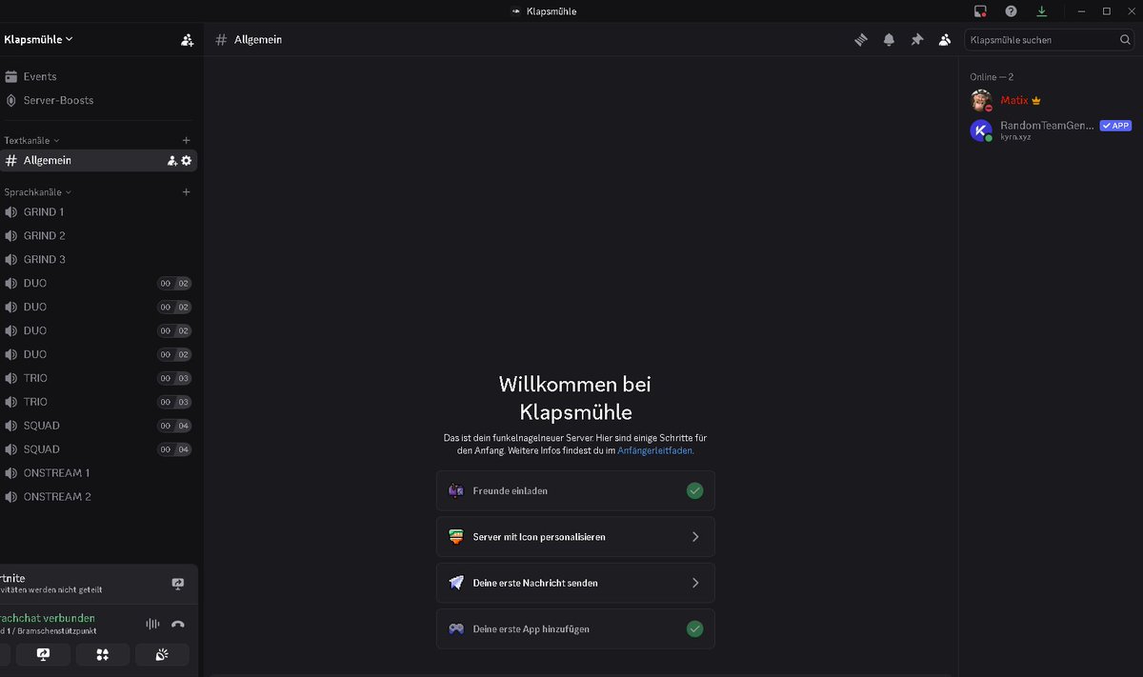Click the APP badge on RandomTeamGen
This screenshot has width=1143, height=677.
click(1115, 126)
